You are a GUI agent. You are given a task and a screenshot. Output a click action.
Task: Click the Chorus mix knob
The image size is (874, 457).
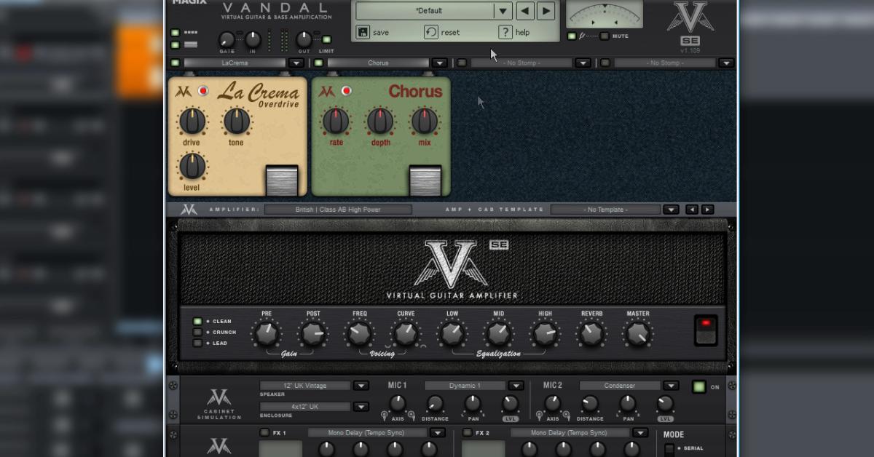click(425, 121)
